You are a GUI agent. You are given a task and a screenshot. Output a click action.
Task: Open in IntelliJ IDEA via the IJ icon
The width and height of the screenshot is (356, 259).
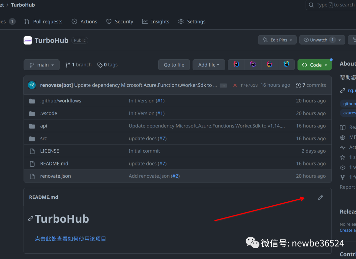236,65
